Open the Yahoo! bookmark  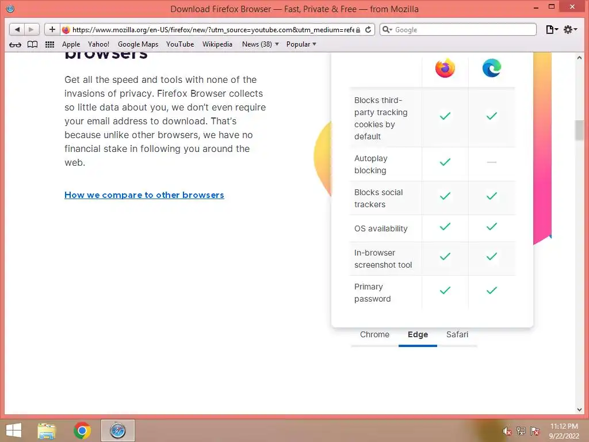point(98,44)
